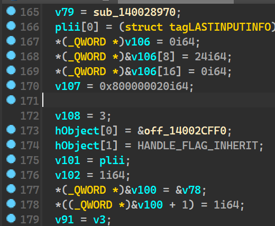
Task: Click the breakpoint dot at line 175
Action: [x=11, y=159]
